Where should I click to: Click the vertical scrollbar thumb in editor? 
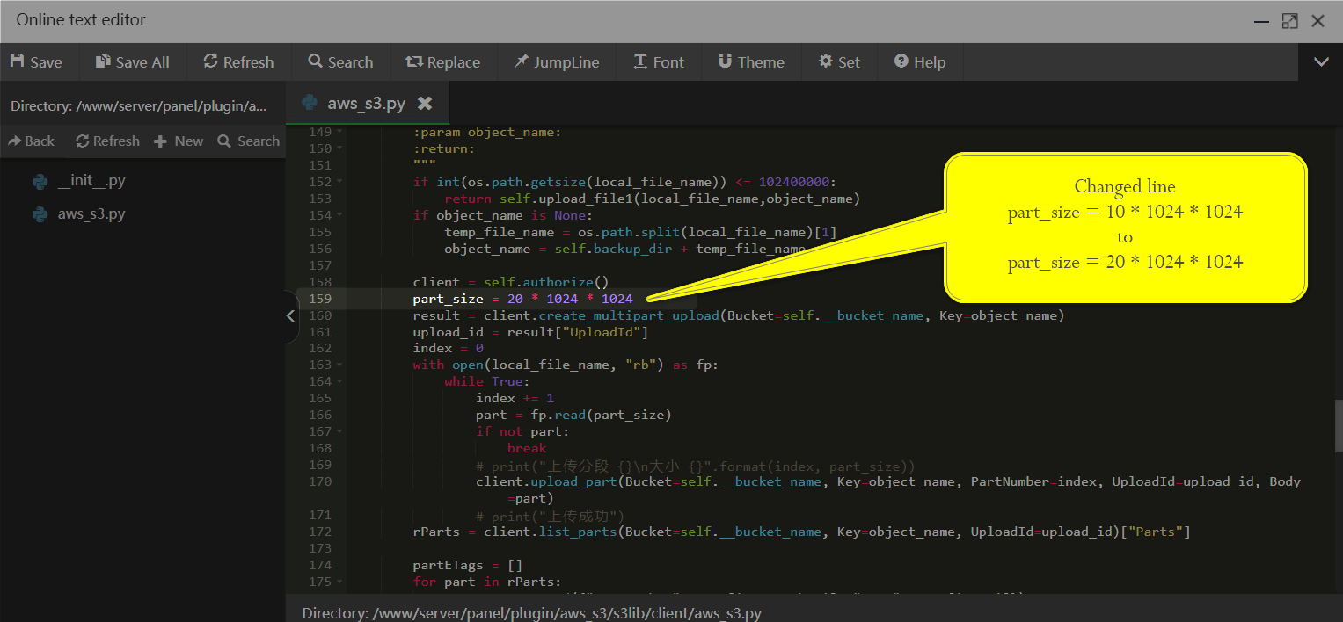point(1337,424)
